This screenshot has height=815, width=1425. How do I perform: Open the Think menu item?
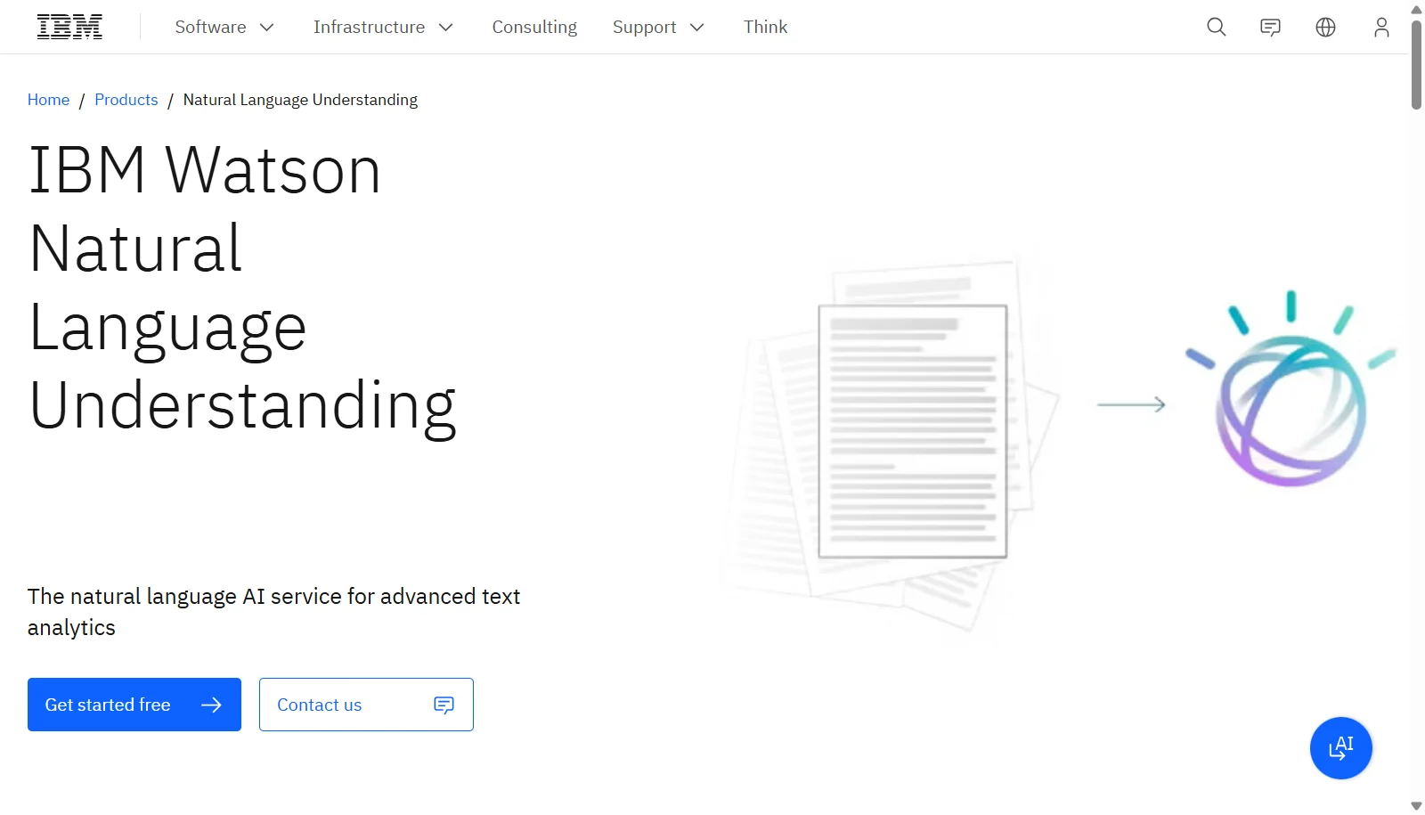pyautogui.click(x=765, y=27)
